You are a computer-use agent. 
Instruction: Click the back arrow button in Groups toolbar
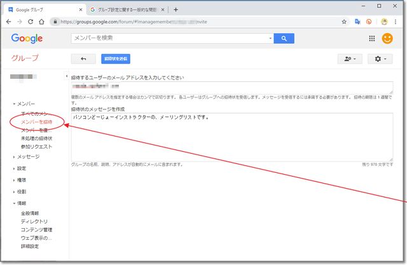tap(83, 58)
